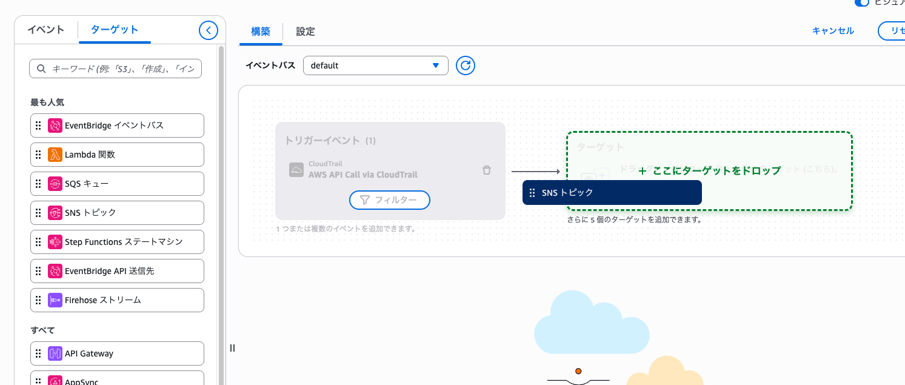Collapse the left sidebar panel with chevron
This screenshot has width=905, height=385.
coord(208,30)
